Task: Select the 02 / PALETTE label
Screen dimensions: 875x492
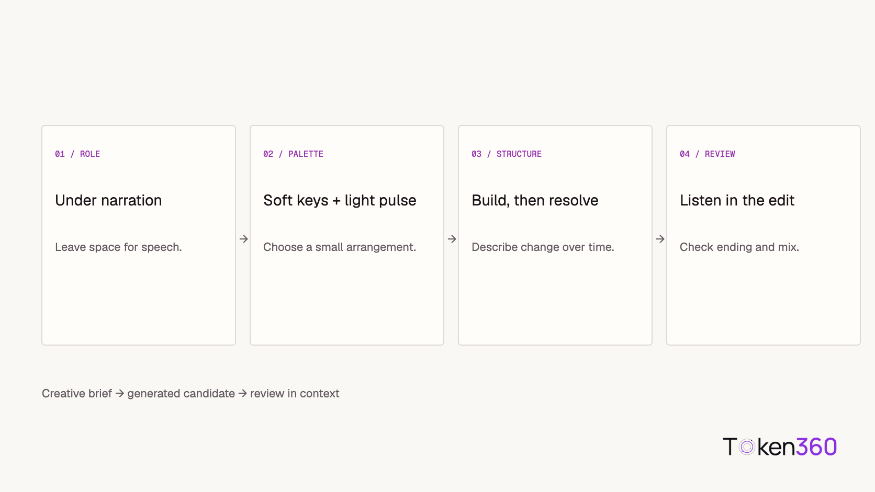Action: 293,154
